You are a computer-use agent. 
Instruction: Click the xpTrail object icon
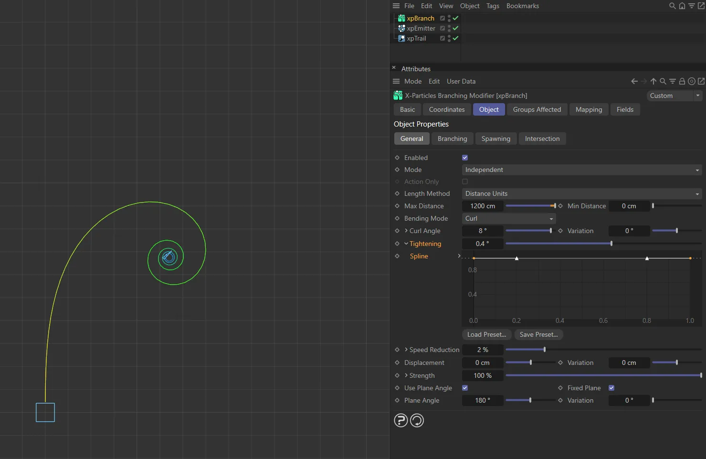pos(401,38)
